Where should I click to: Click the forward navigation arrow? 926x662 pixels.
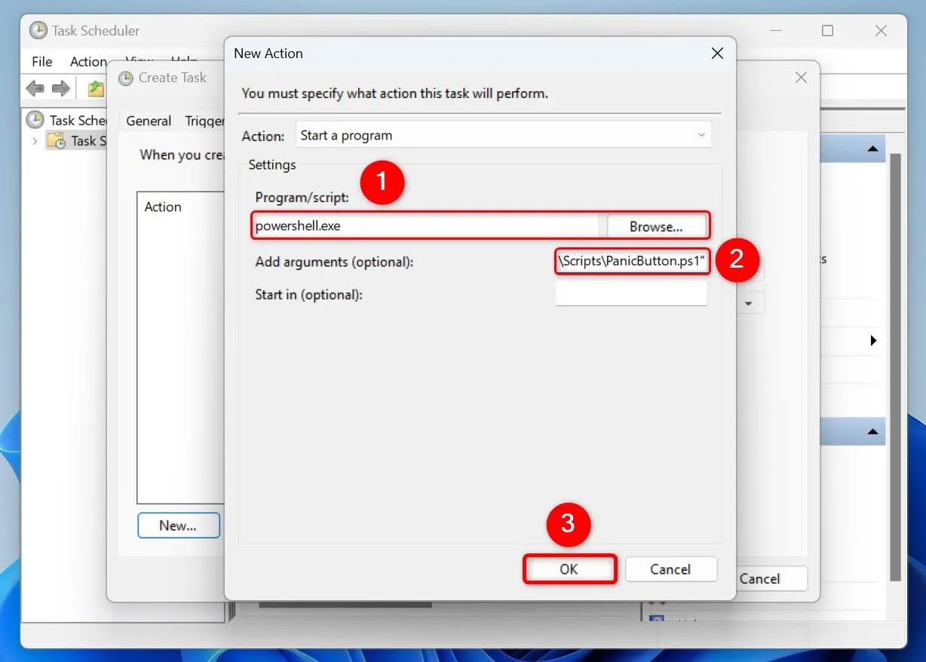click(59, 88)
